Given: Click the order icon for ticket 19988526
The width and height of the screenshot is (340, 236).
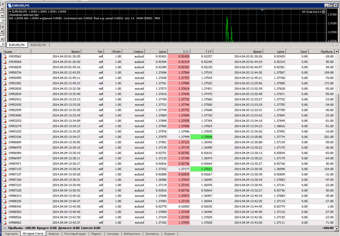Looking at the screenshot, I should click(4, 217).
